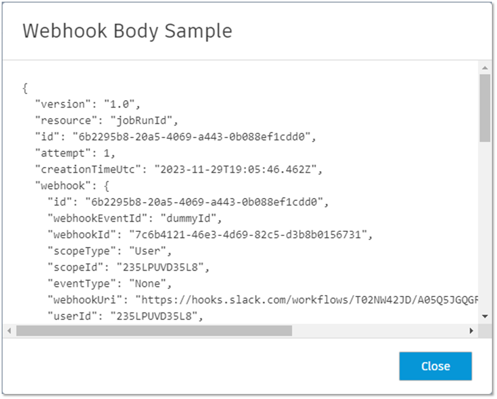The image size is (497, 399).
Task: Click the horizontal scrollbar thumb
Action: (x=153, y=331)
